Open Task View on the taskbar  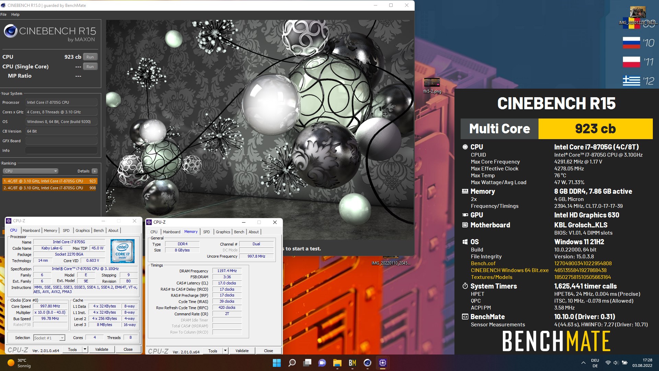[307, 363]
